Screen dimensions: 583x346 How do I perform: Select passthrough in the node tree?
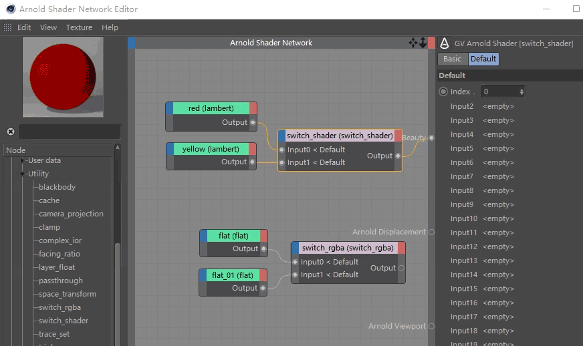61,281
